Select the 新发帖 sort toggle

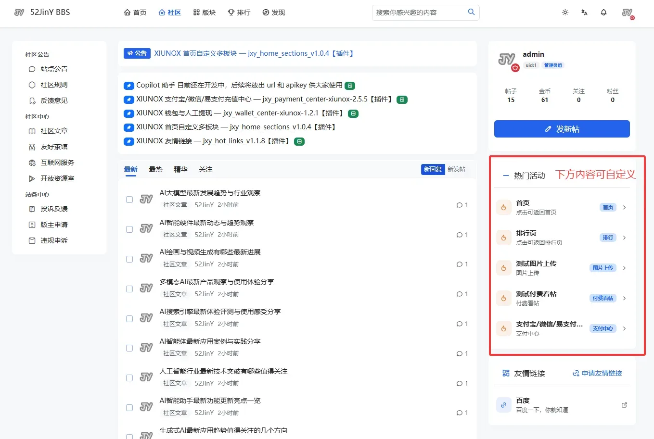[456, 169]
